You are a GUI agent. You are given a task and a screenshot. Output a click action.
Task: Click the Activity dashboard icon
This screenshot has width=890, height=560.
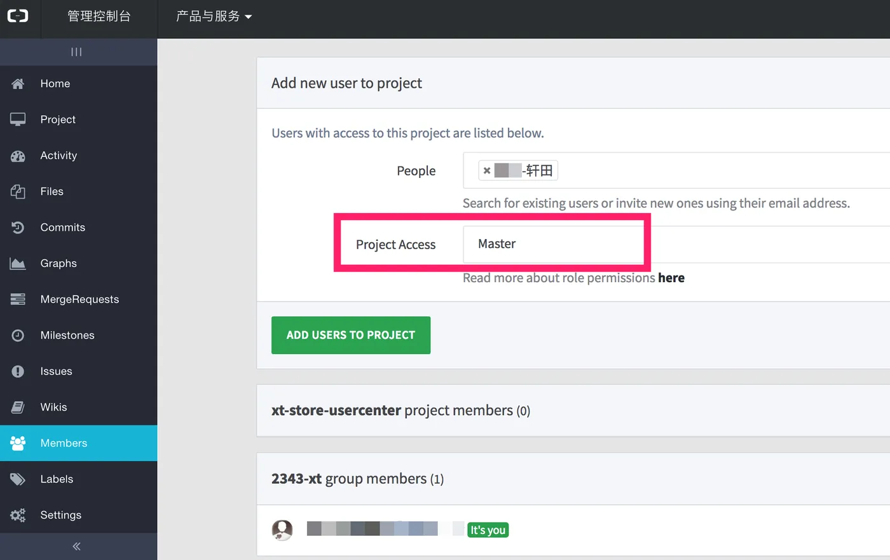(x=18, y=156)
